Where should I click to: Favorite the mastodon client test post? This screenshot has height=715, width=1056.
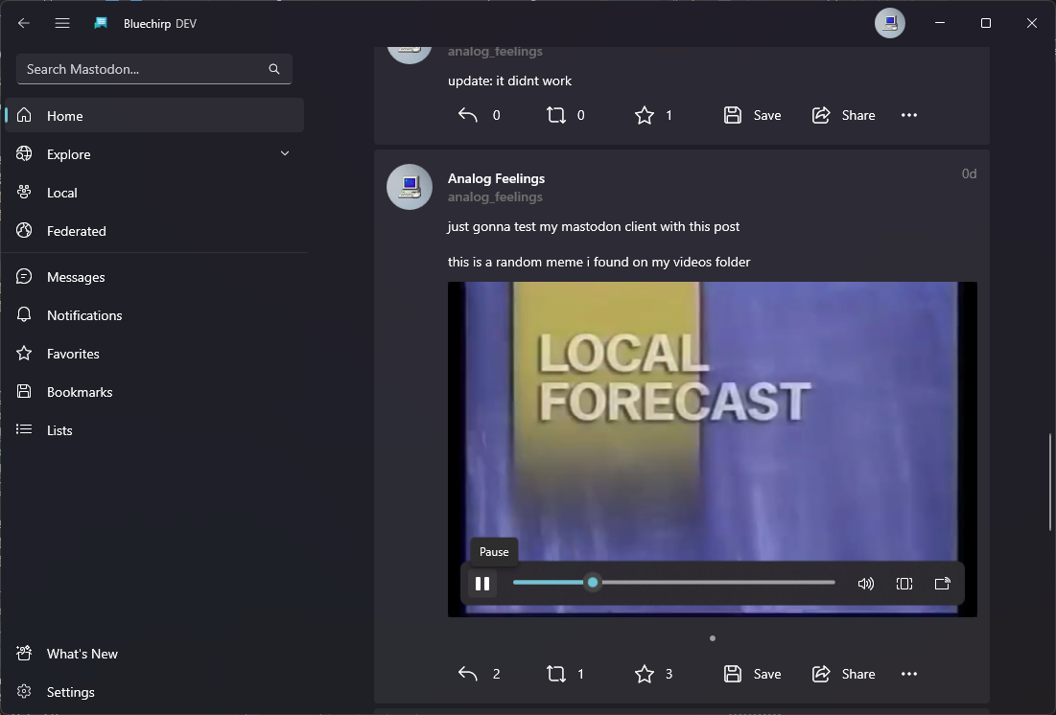tap(653, 674)
